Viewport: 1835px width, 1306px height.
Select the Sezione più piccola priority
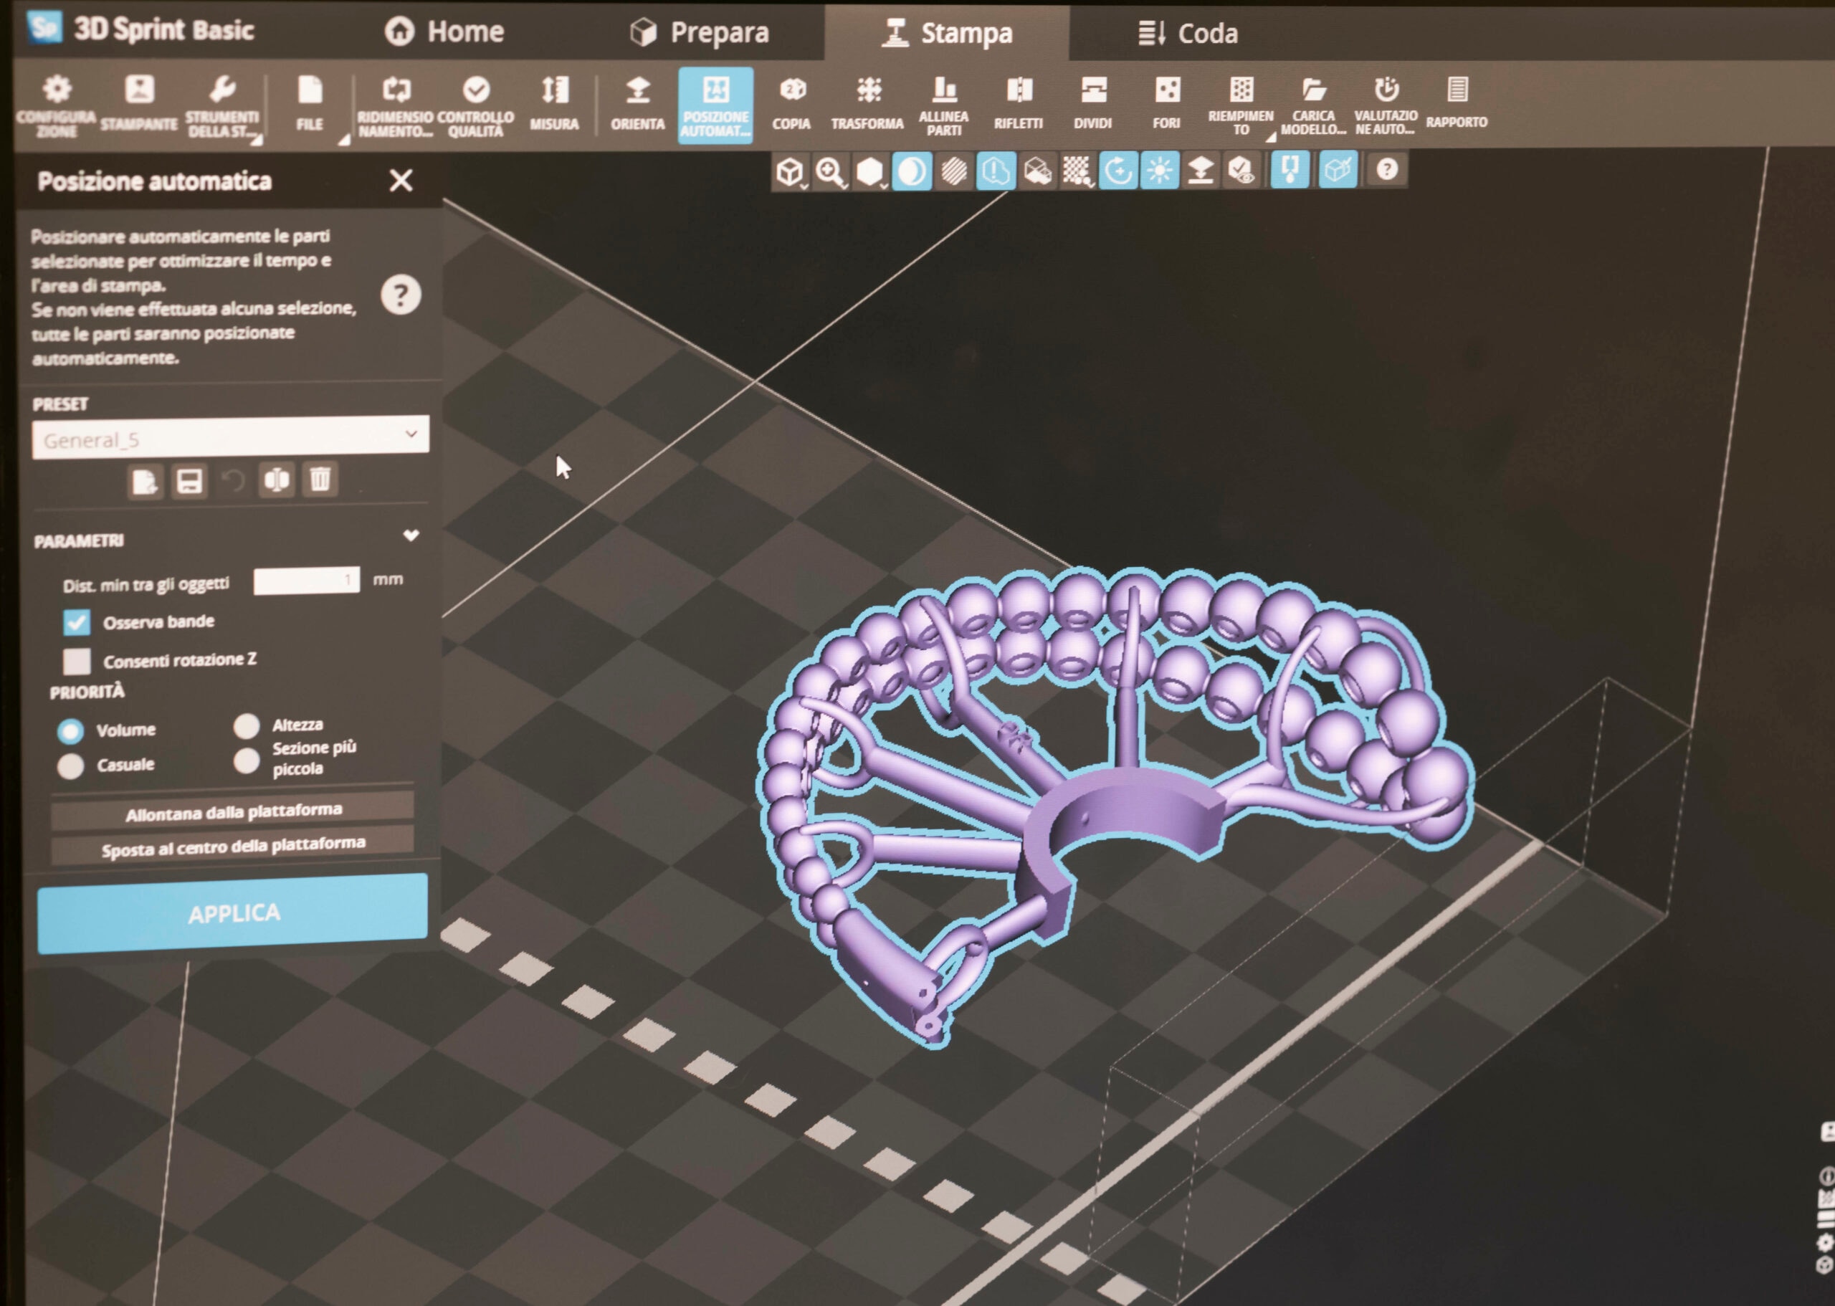(247, 759)
